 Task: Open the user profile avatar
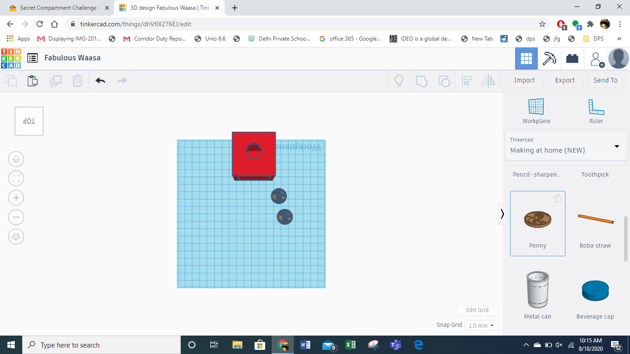618,59
